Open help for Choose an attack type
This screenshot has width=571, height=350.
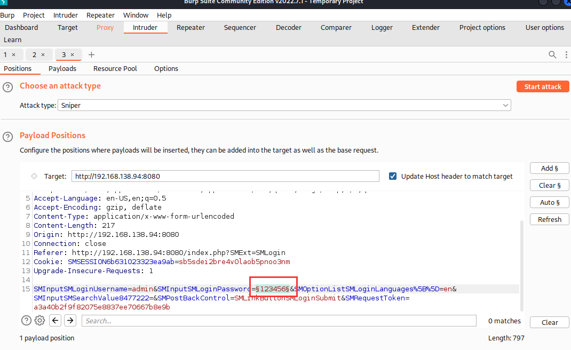point(7,87)
